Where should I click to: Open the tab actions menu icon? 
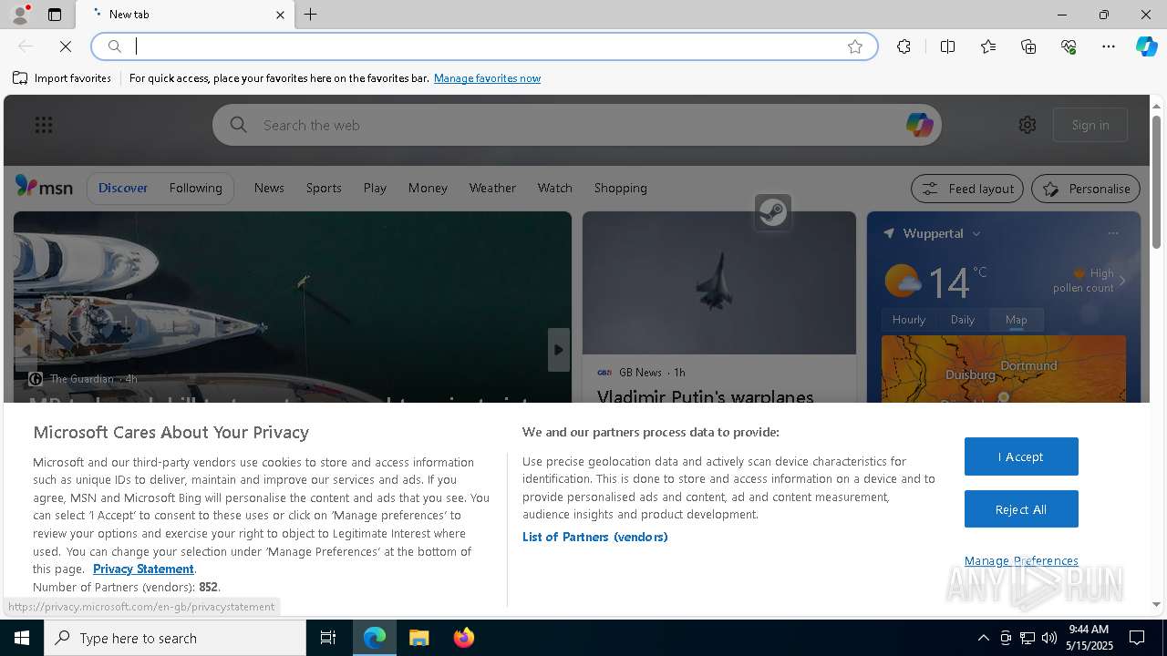55,15
